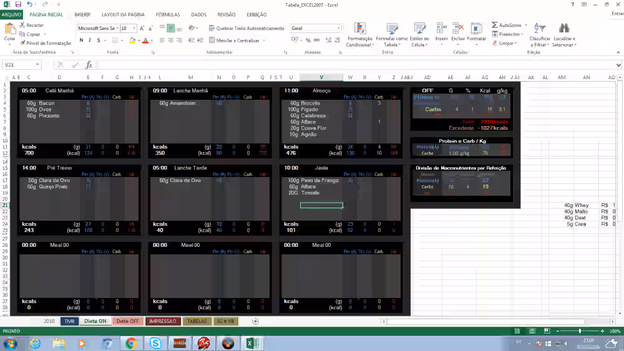624x351 pixels.
Task: Center text horizontally in ribbon
Action: (x=171, y=40)
